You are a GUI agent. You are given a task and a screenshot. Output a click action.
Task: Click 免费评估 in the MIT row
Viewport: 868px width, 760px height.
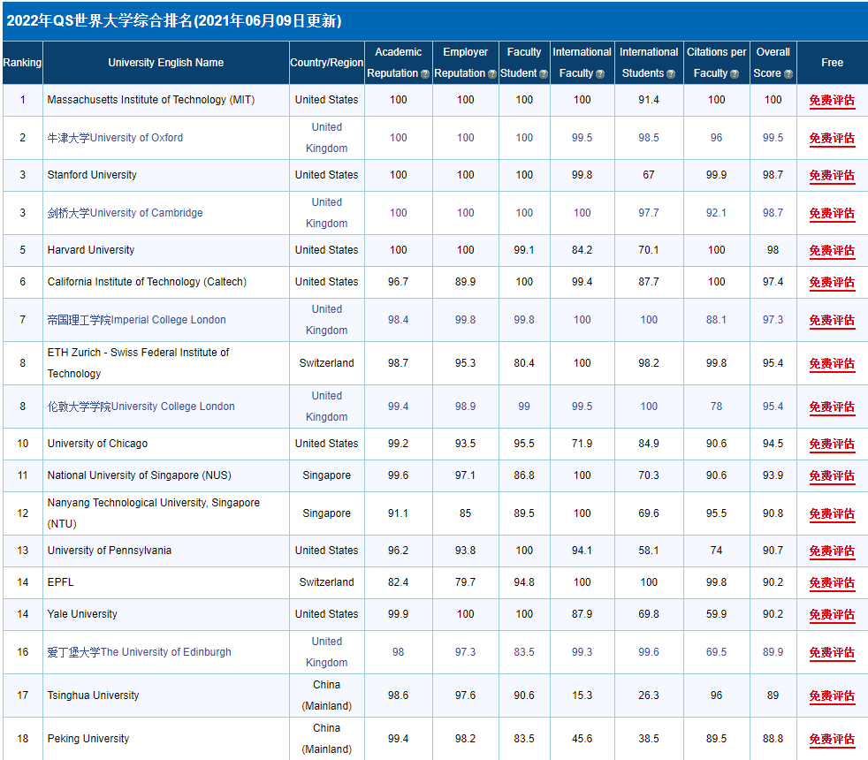tap(832, 101)
